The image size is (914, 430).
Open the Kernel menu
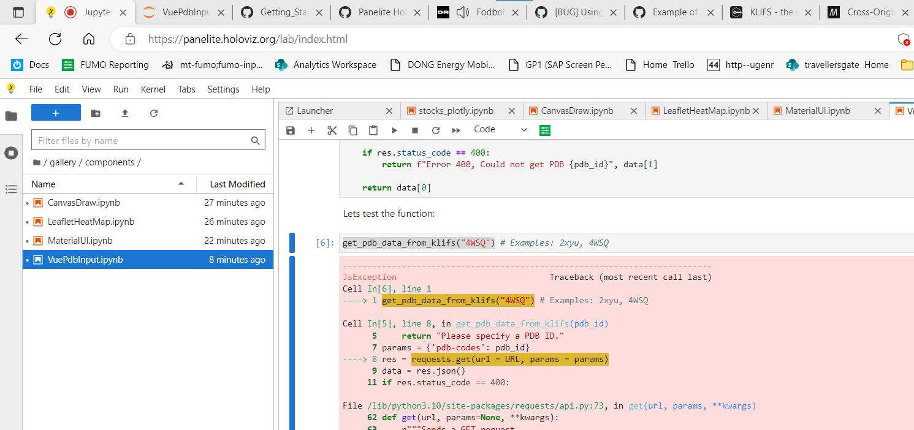[x=153, y=89]
